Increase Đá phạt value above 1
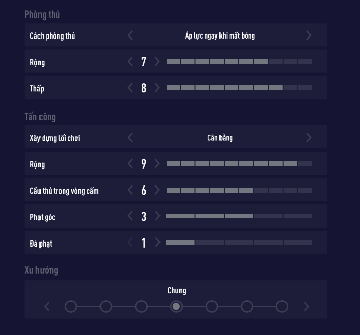The width and height of the screenshot is (360, 335). click(157, 243)
